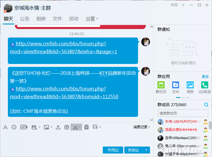Open the 消息记录 dropdown

(x=142, y=127)
